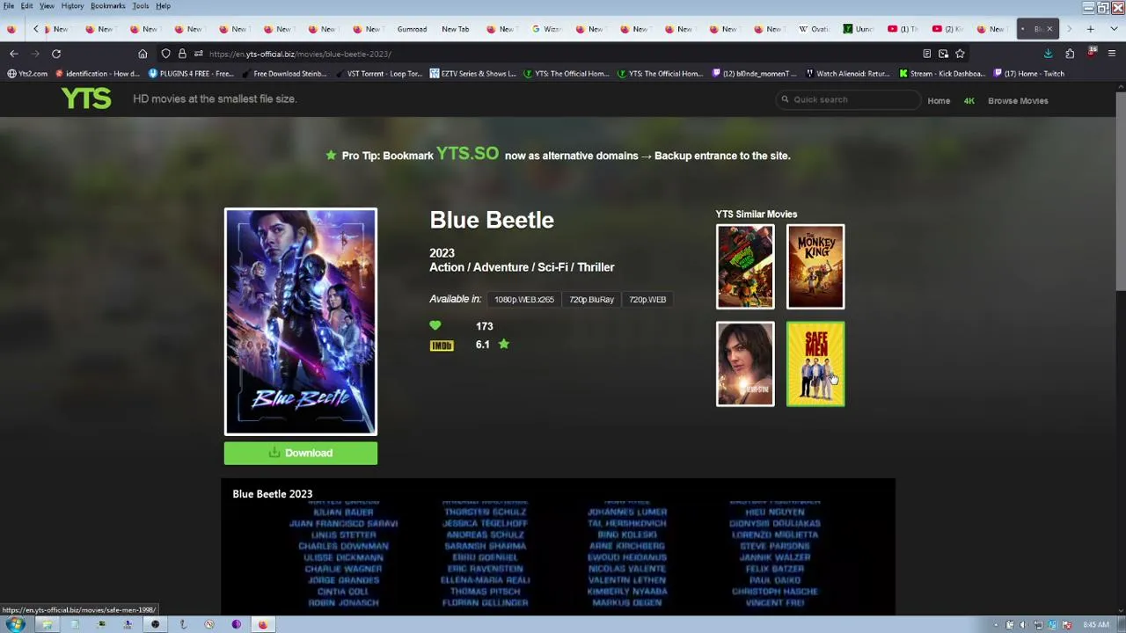The image size is (1126, 633).
Task: Open the 4K movies link
Action: tap(969, 100)
